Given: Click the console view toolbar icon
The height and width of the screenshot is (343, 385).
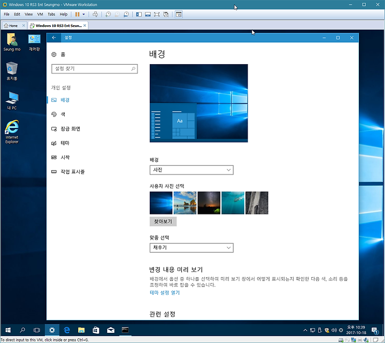Looking at the screenshot, I should coord(179,14).
